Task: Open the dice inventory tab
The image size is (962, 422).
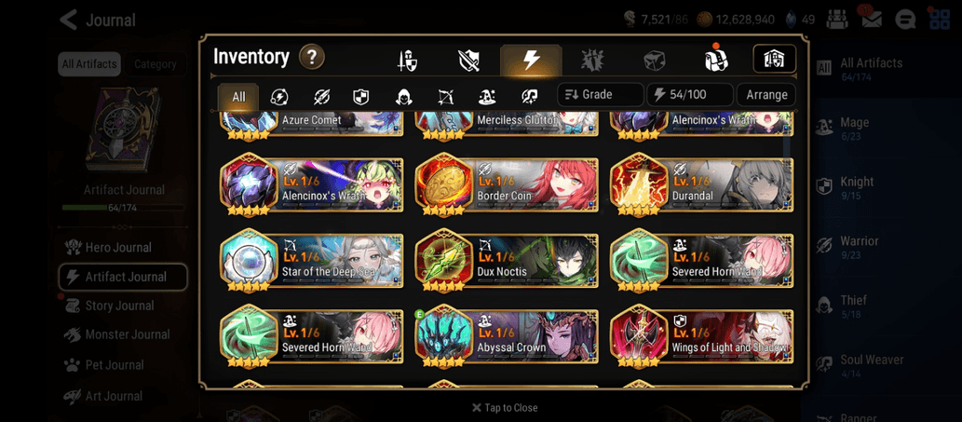Action: coord(654,61)
